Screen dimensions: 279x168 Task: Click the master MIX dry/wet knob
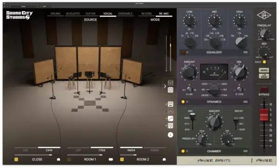tap(264, 52)
